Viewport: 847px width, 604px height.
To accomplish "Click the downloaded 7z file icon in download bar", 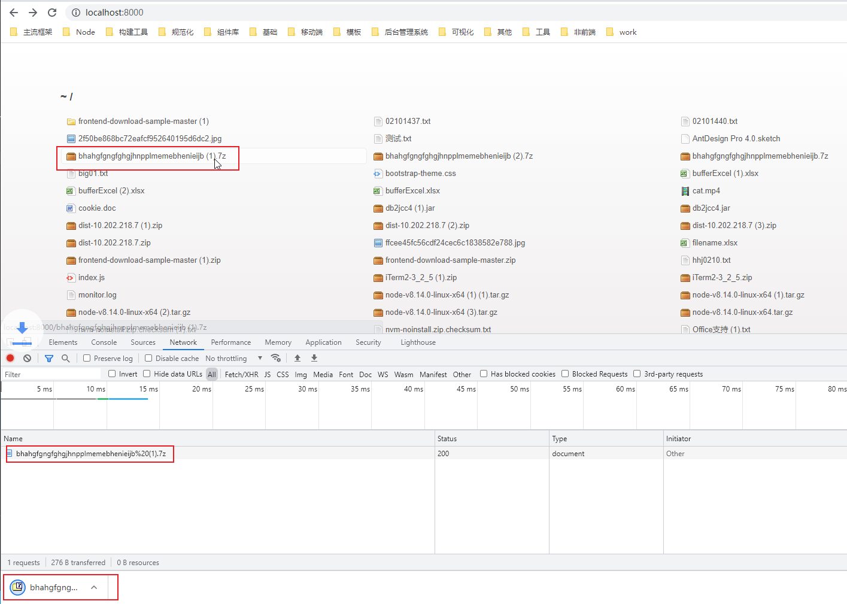I will 18,587.
